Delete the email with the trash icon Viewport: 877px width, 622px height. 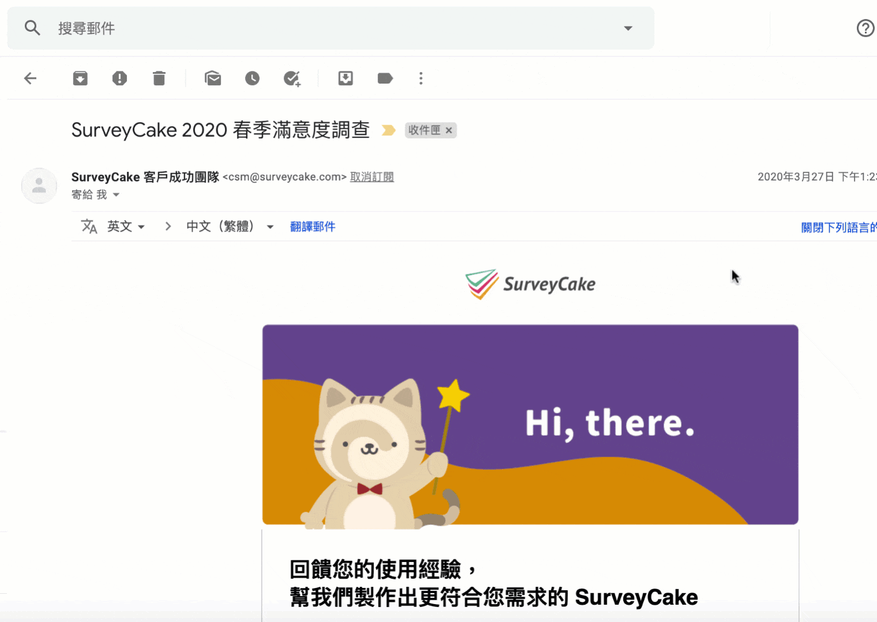click(159, 78)
